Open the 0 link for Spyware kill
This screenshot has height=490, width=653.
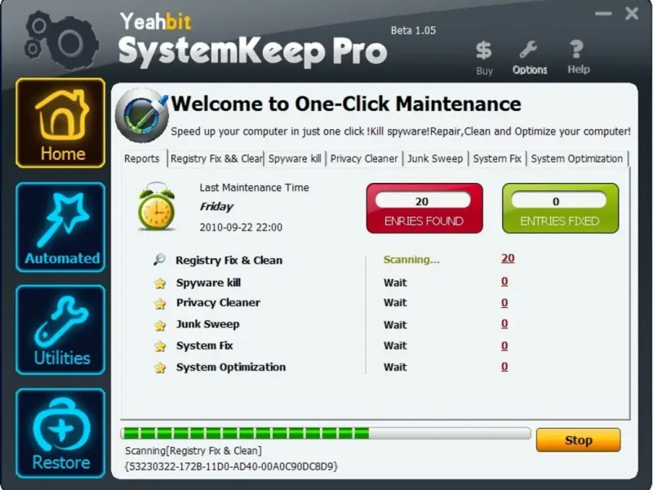pyautogui.click(x=504, y=282)
